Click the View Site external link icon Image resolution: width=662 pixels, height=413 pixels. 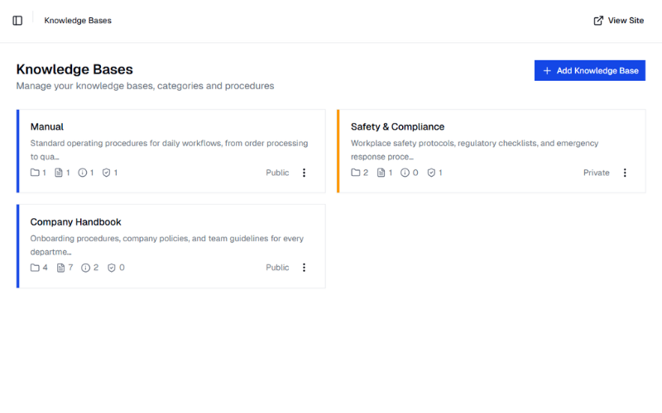(598, 21)
